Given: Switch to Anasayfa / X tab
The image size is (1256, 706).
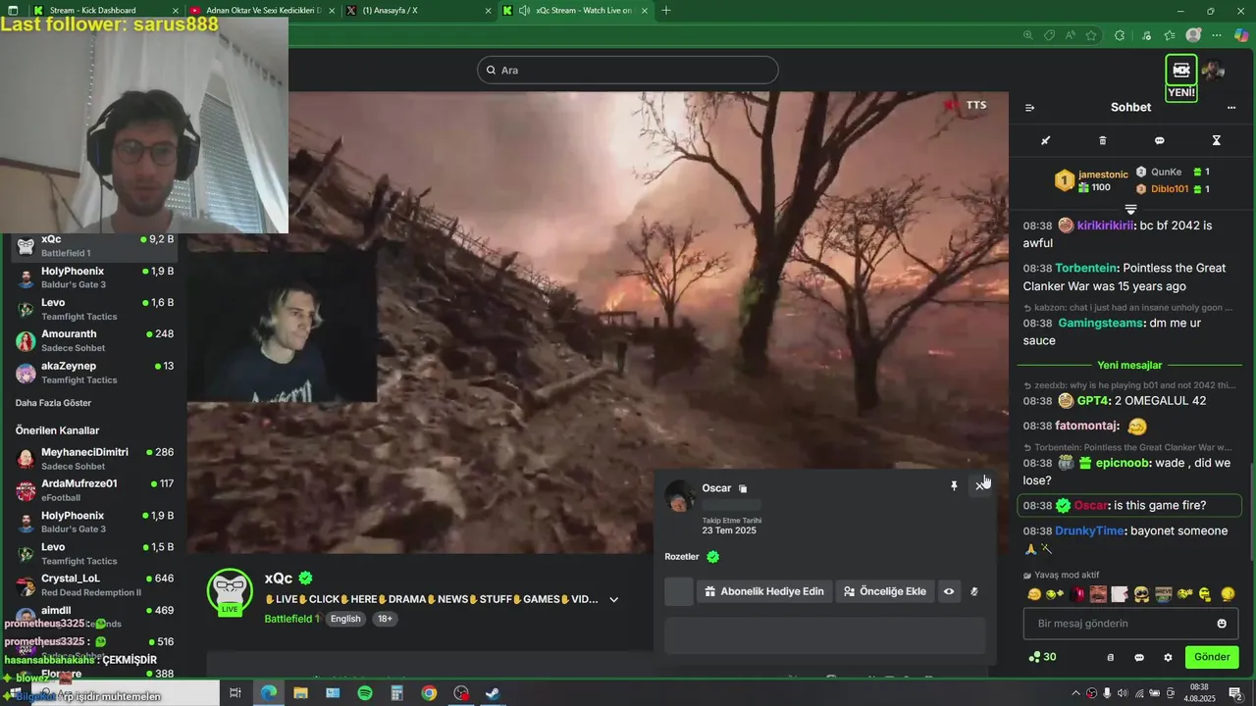Looking at the screenshot, I should 418,11.
